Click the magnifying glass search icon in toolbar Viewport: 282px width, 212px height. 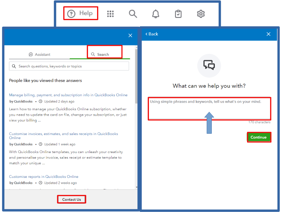click(133, 14)
